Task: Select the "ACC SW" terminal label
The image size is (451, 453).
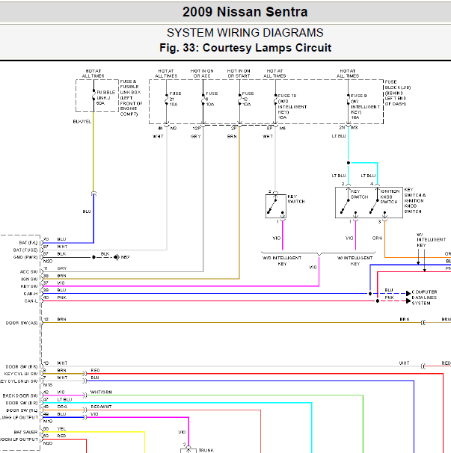Action: point(29,272)
